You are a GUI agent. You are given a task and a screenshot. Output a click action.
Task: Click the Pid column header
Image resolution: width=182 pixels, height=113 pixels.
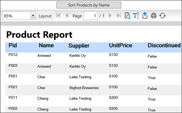click(13, 45)
